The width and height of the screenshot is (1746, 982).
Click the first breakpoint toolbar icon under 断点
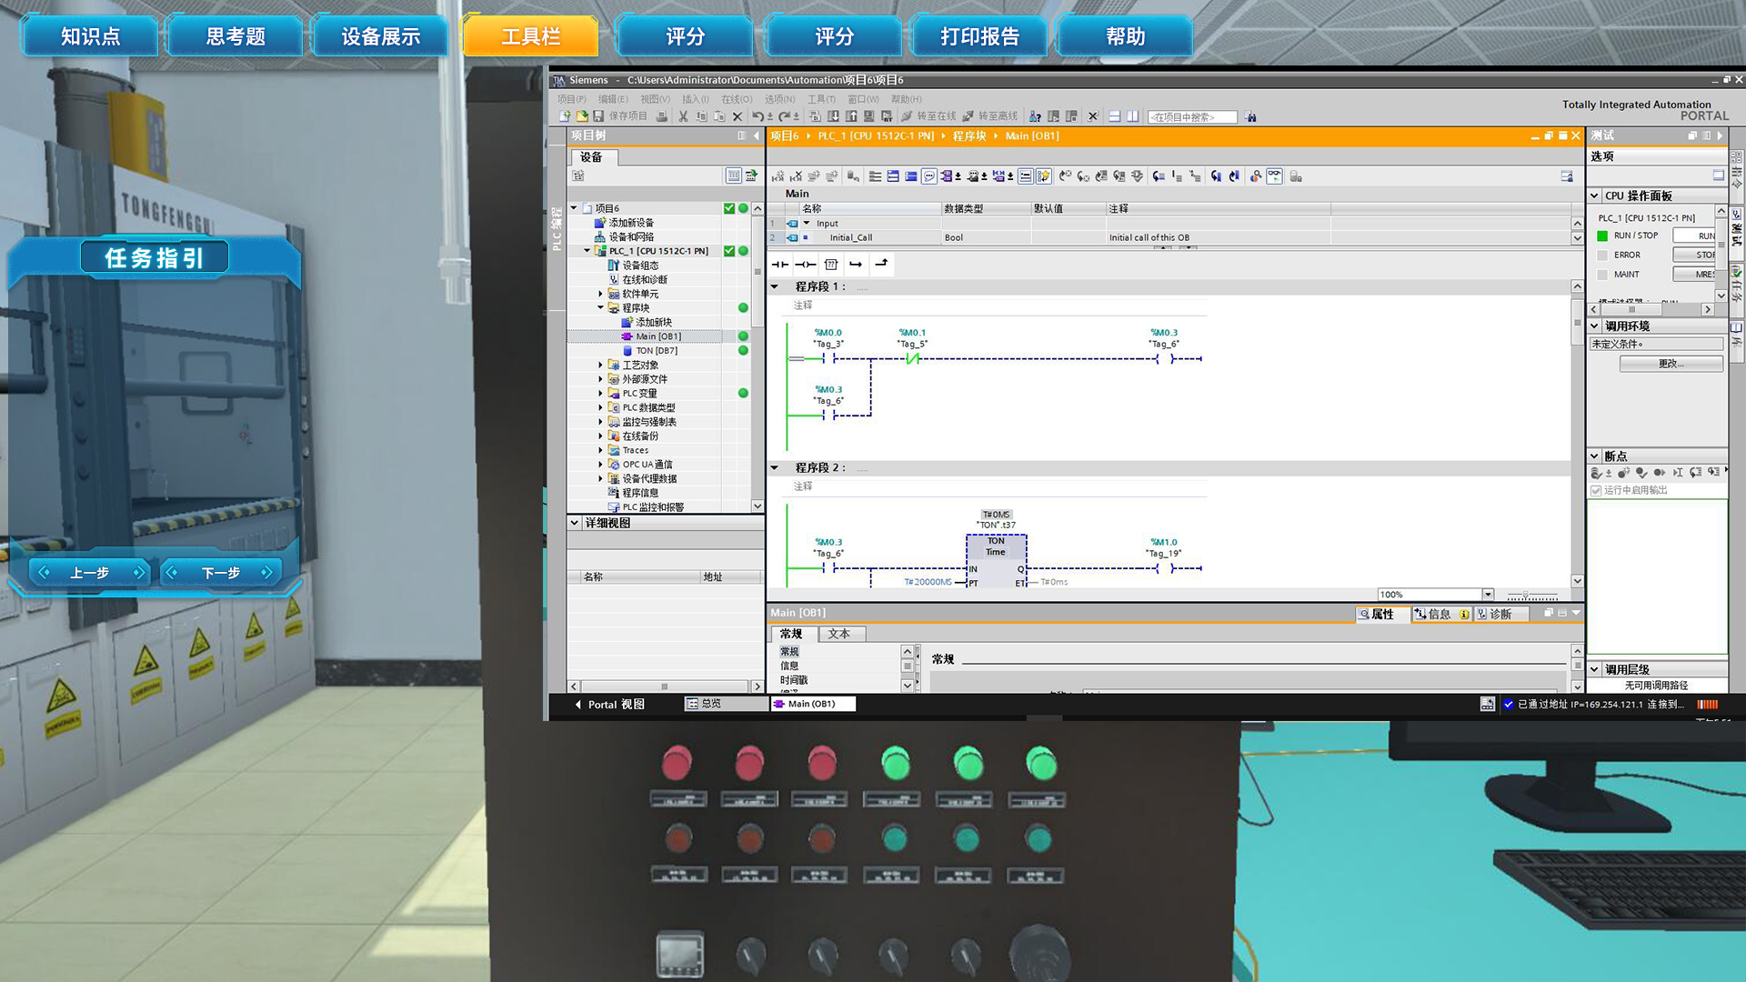pos(1596,473)
